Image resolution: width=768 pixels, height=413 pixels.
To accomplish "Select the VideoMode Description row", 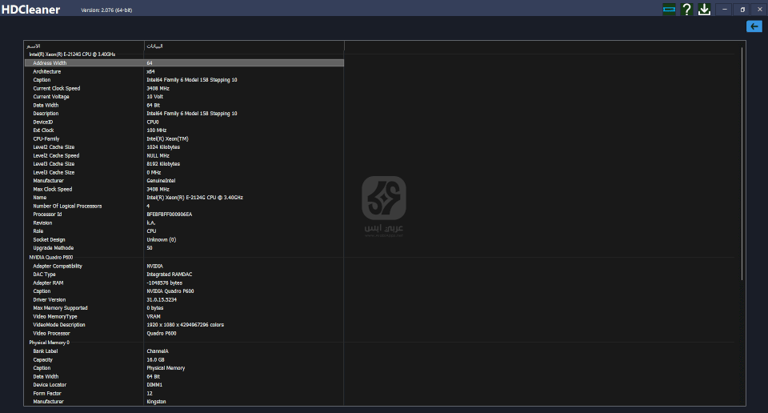I will [60, 325].
